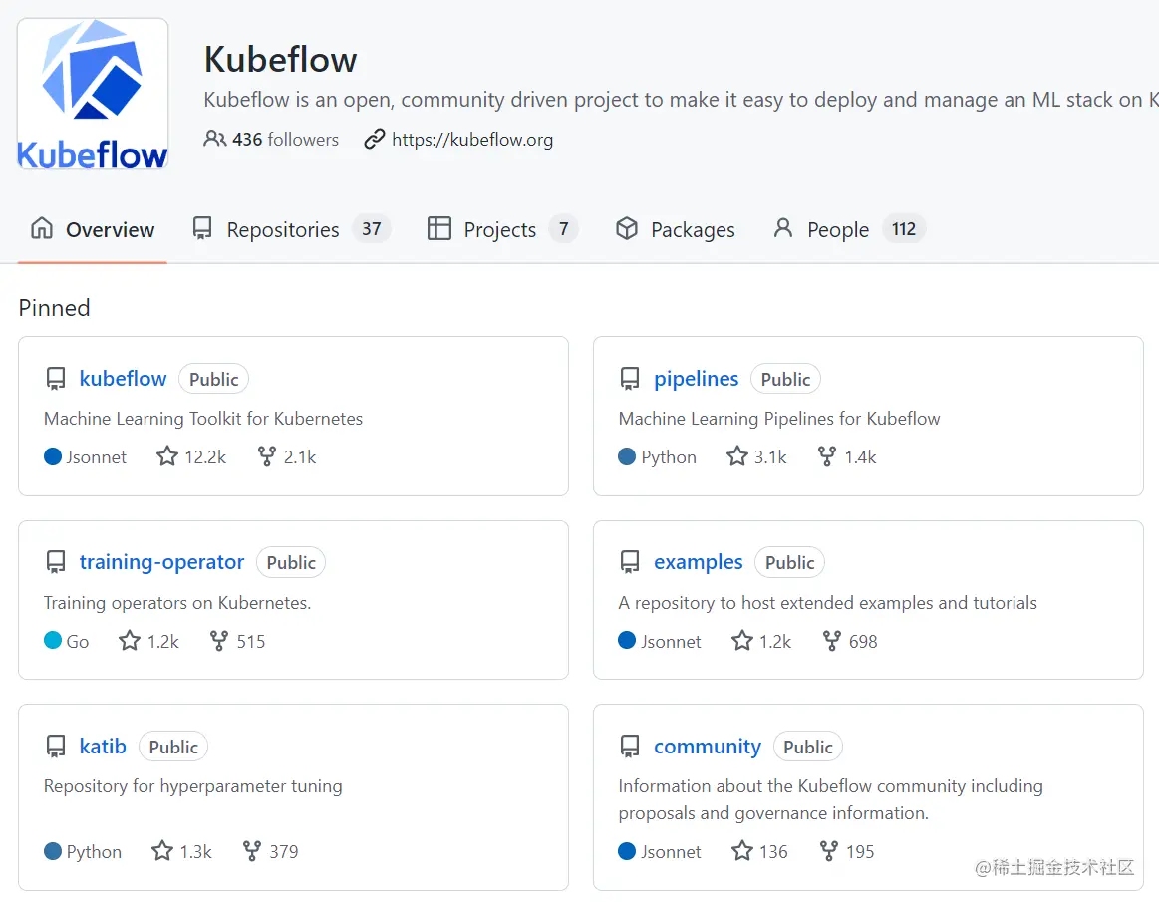Open the kubeflow.org website link

471,140
